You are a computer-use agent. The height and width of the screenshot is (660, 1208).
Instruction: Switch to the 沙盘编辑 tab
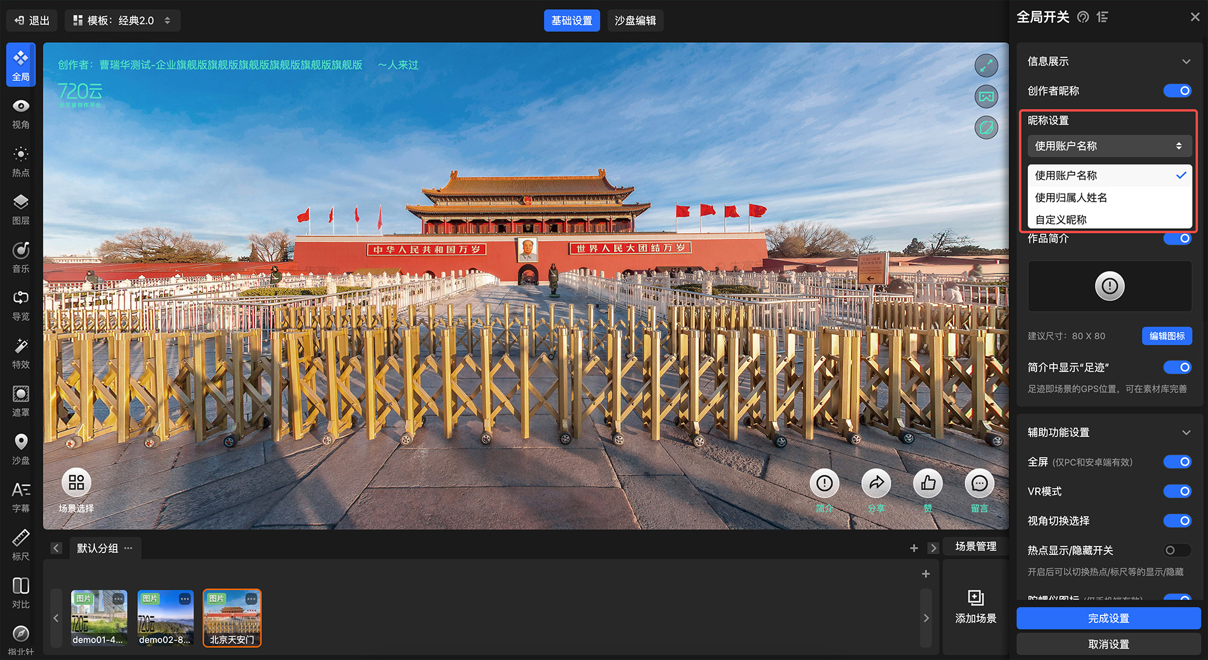click(x=635, y=21)
